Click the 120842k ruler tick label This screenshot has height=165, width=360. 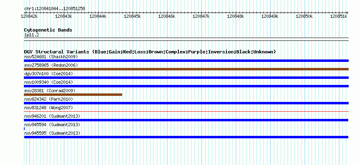(x=29, y=16)
